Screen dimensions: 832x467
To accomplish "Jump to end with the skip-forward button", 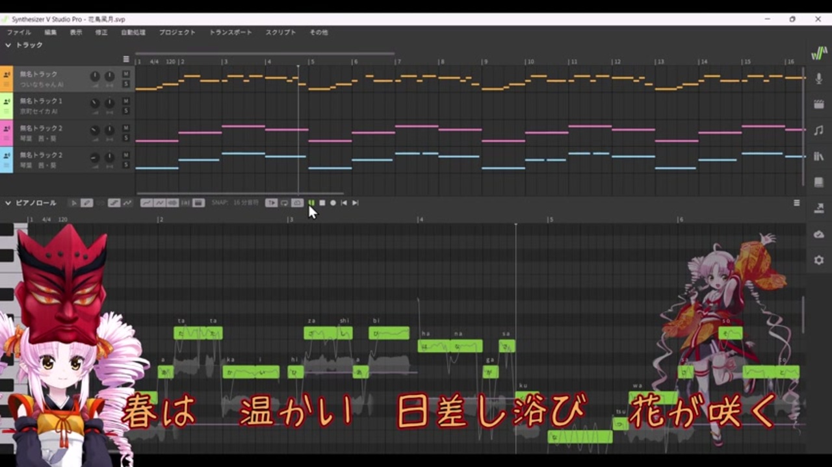I will 355,203.
